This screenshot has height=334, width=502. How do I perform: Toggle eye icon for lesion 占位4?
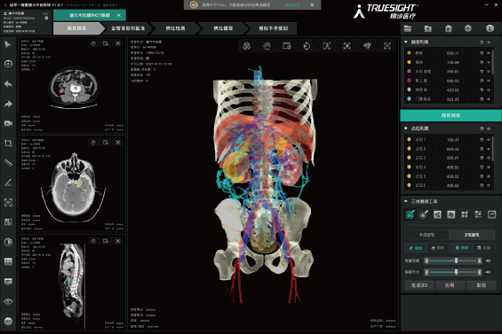click(x=489, y=167)
